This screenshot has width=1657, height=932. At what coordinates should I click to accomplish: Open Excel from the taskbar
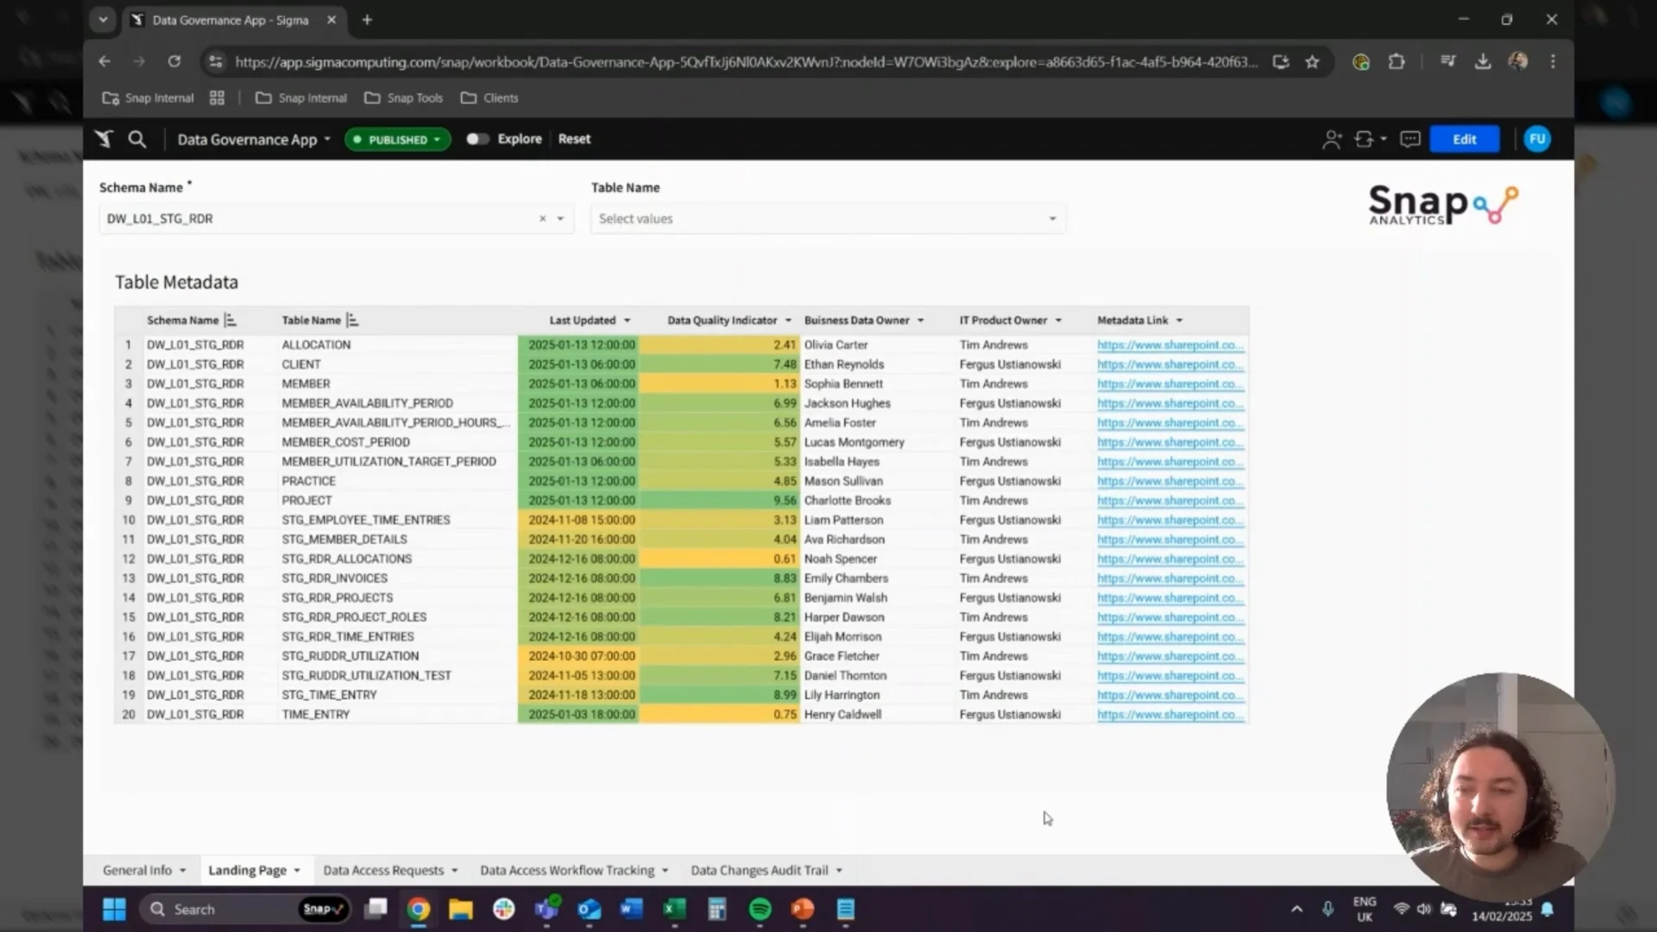pos(674,909)
